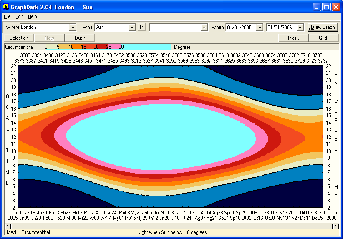Click the cyan center region of graph
Image resolution: width=343 pixels, height=239 pixels.
point(161,136)
